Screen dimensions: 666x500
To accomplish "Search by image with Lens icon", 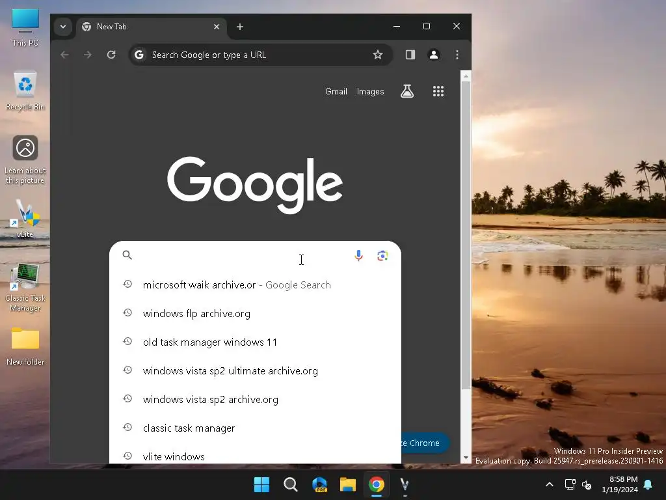I will 382,255.
